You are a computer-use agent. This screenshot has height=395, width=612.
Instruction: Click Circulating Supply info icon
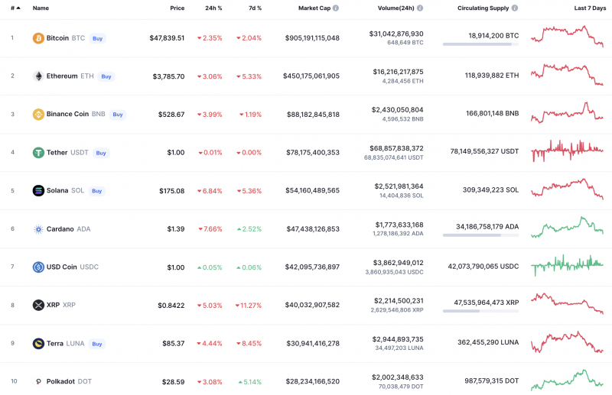point(515,8)
